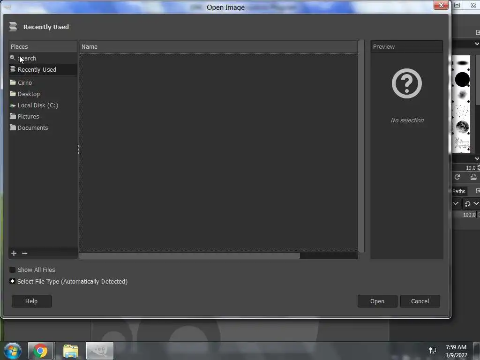The image size is (480, 360).
Task: Select the scattered dots brush in GIMP
Action: tap(462, 111)
